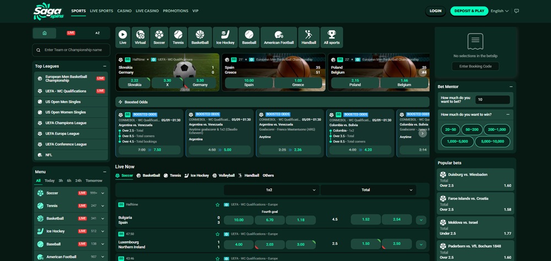
Task: Choose the American Football category icon
Action: click(x=279, y=37)
